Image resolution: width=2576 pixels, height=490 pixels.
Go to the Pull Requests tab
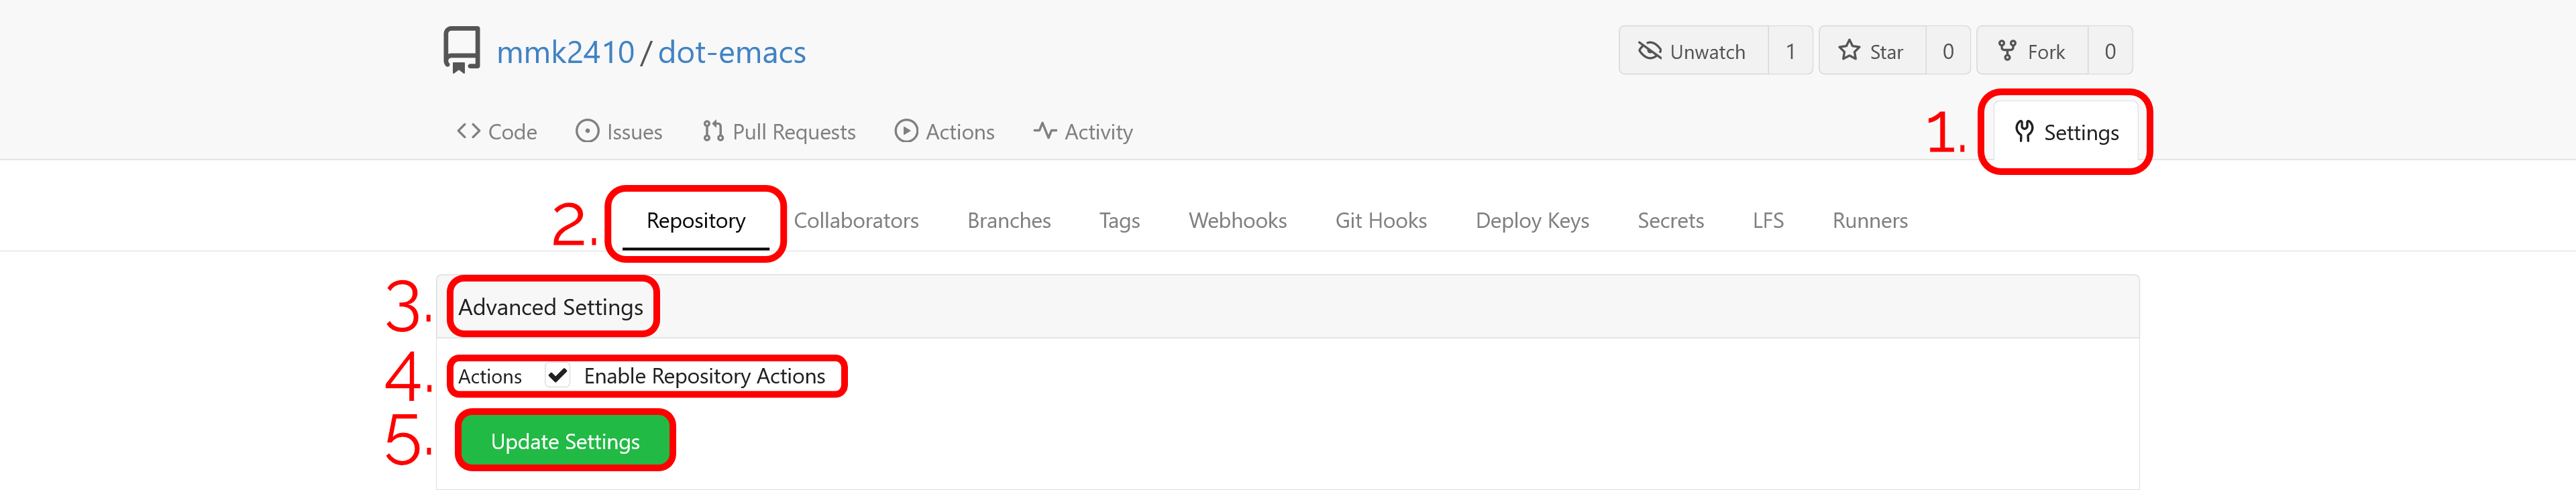(x=779, y=132)
